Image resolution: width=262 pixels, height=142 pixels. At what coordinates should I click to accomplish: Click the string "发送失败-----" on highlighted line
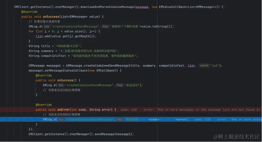click(x=136, y=119)
